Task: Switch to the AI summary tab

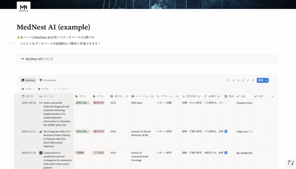Action: (48, 80)
